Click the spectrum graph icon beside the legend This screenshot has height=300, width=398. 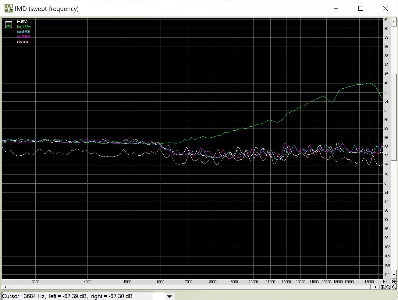(x=9, y=25)
